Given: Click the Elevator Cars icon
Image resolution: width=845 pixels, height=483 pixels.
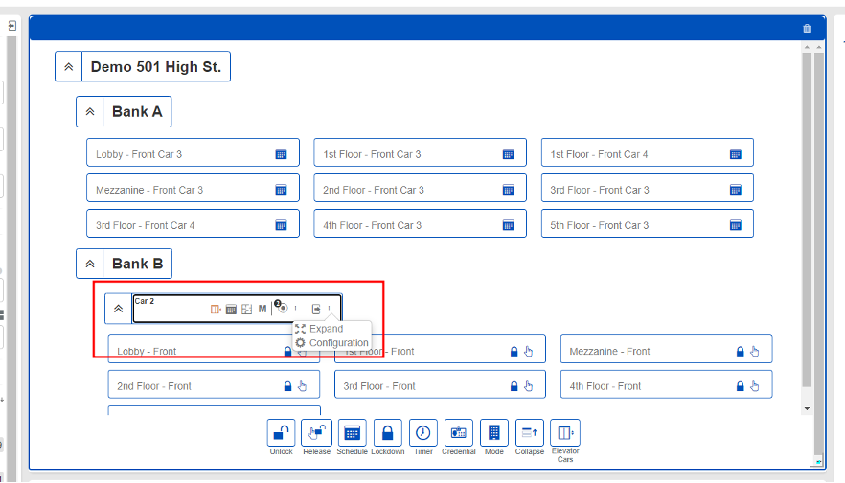Looking at the screenshot, I should (565, 433).
